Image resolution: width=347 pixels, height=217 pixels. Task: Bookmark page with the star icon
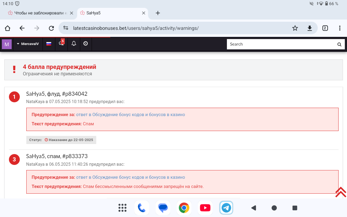[x=295, y=28]
